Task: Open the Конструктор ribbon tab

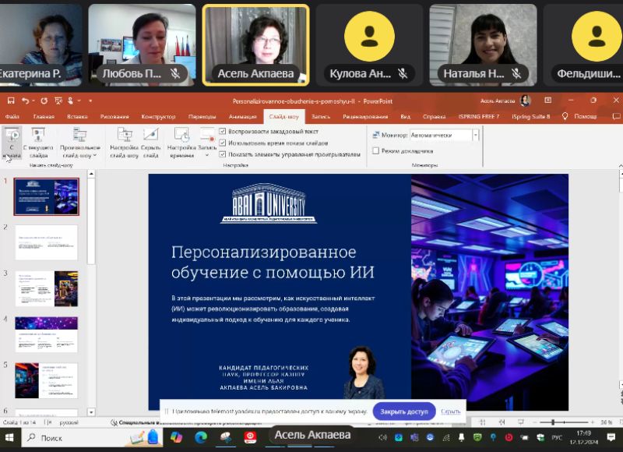Action: coord(158,117)
